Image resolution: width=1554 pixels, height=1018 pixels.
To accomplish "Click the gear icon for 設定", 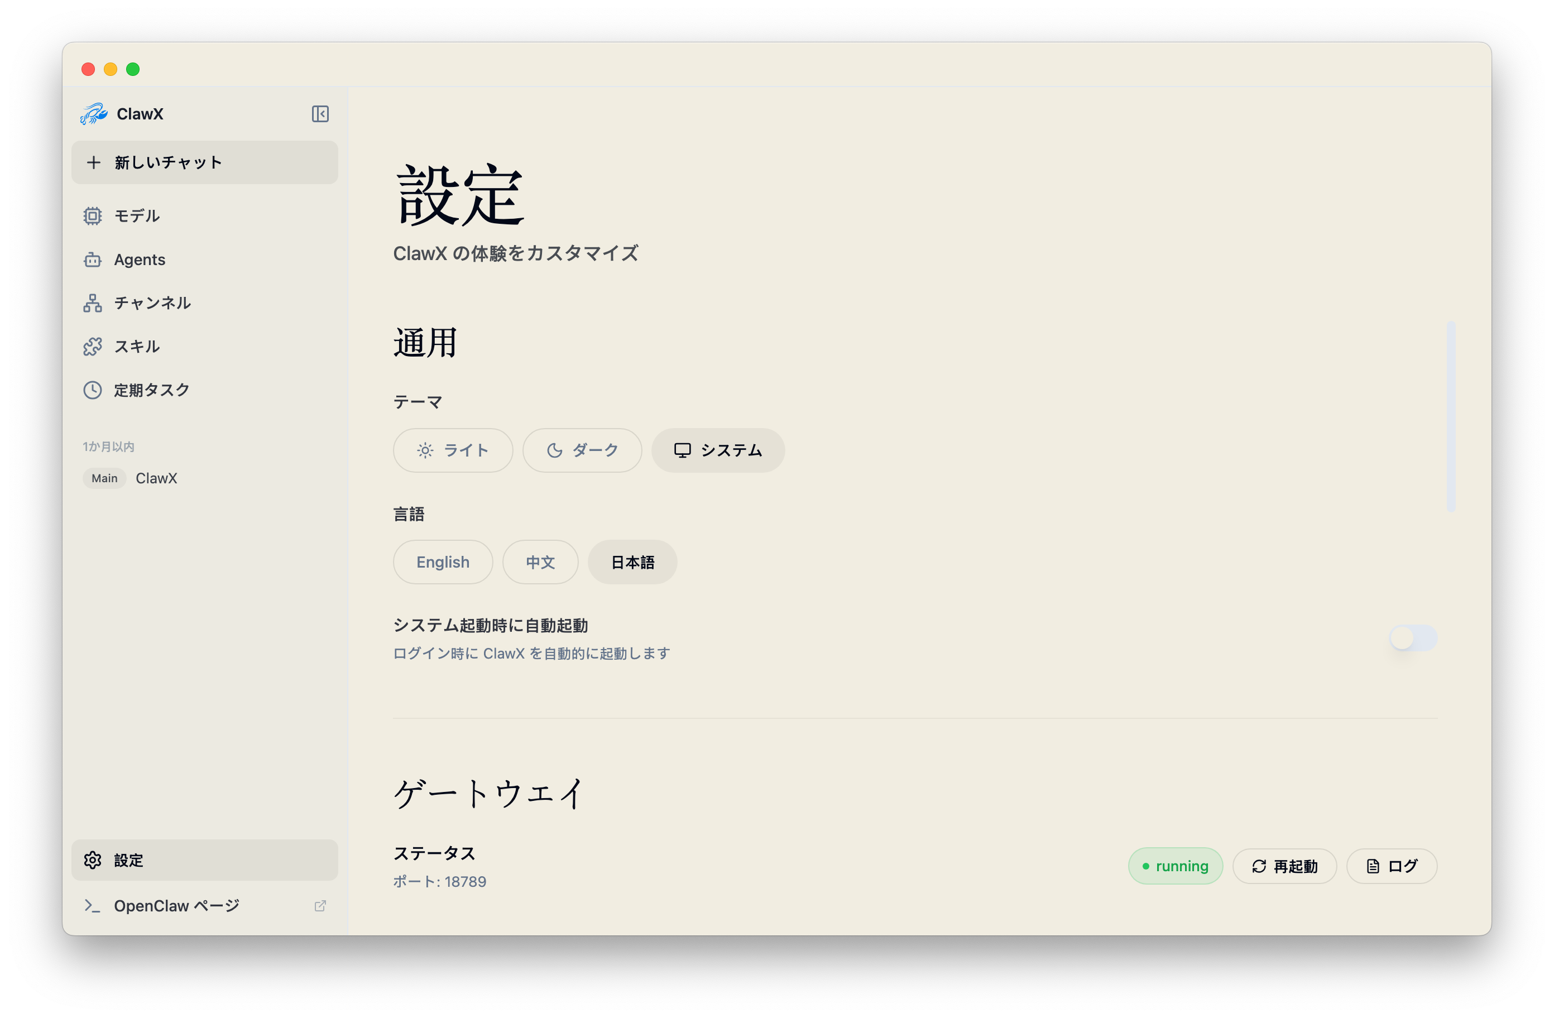I will 93,860.
